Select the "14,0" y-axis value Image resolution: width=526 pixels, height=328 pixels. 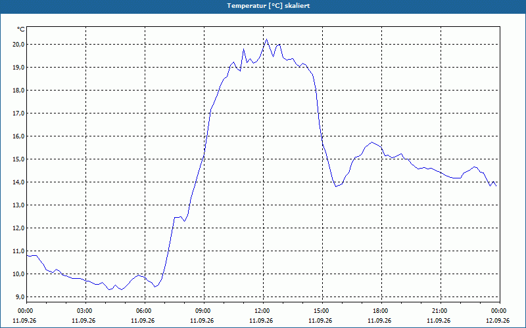pyautogui.click(x=18, y=182)
